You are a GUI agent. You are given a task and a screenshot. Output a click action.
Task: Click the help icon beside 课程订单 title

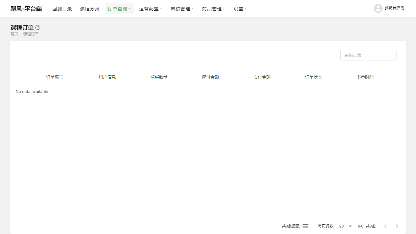[x=38, y=27]
